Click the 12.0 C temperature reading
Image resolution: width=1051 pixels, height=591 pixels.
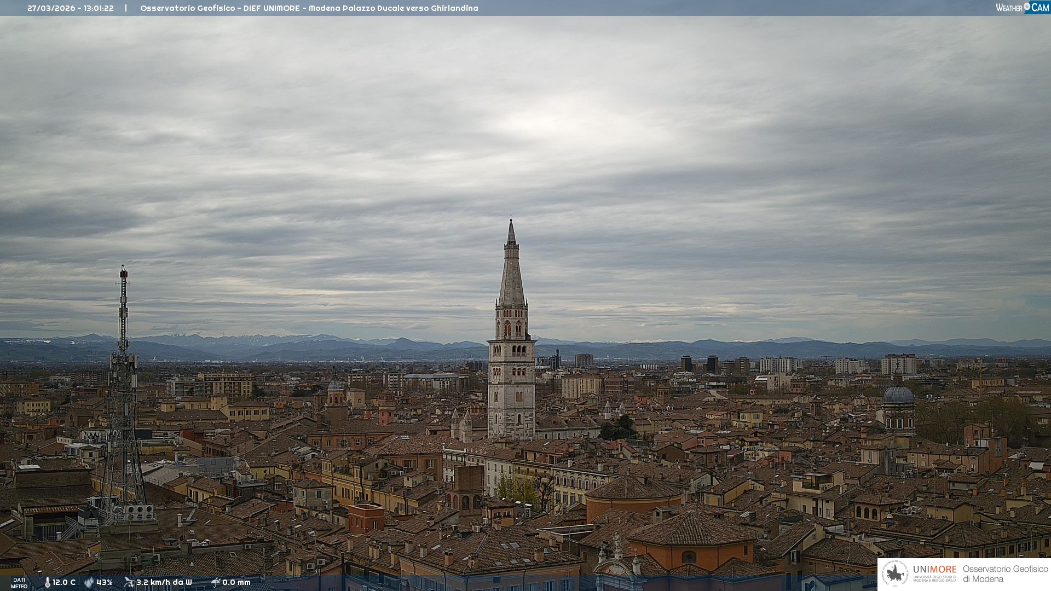64,582
